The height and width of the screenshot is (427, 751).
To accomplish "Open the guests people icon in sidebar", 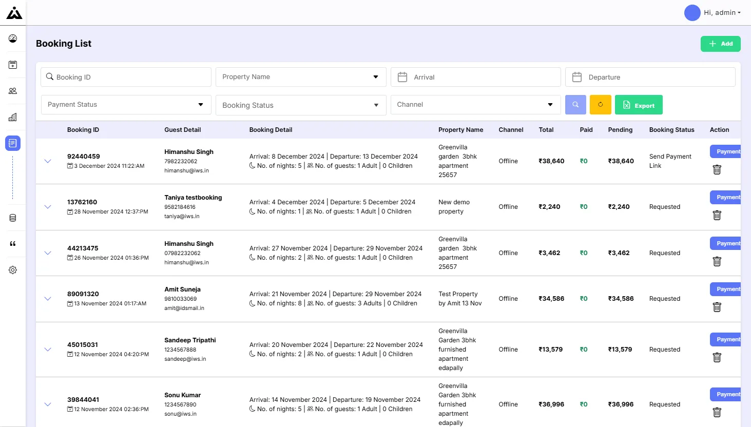I will [13, 91].
